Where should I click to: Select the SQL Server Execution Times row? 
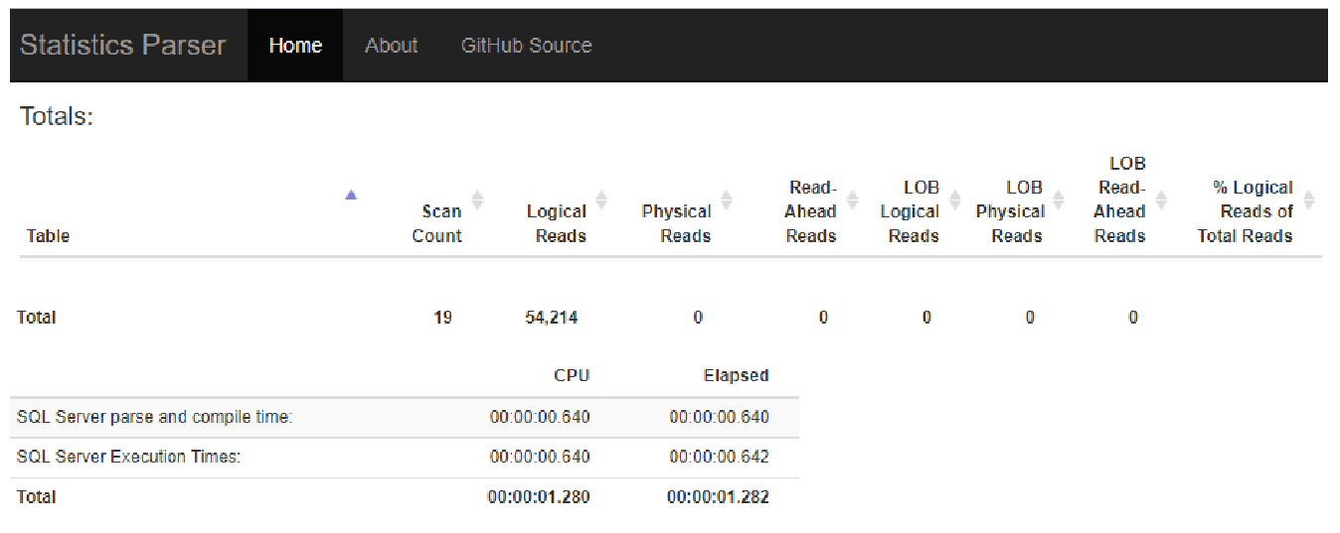pyautogui.click(x=129, y=458)
